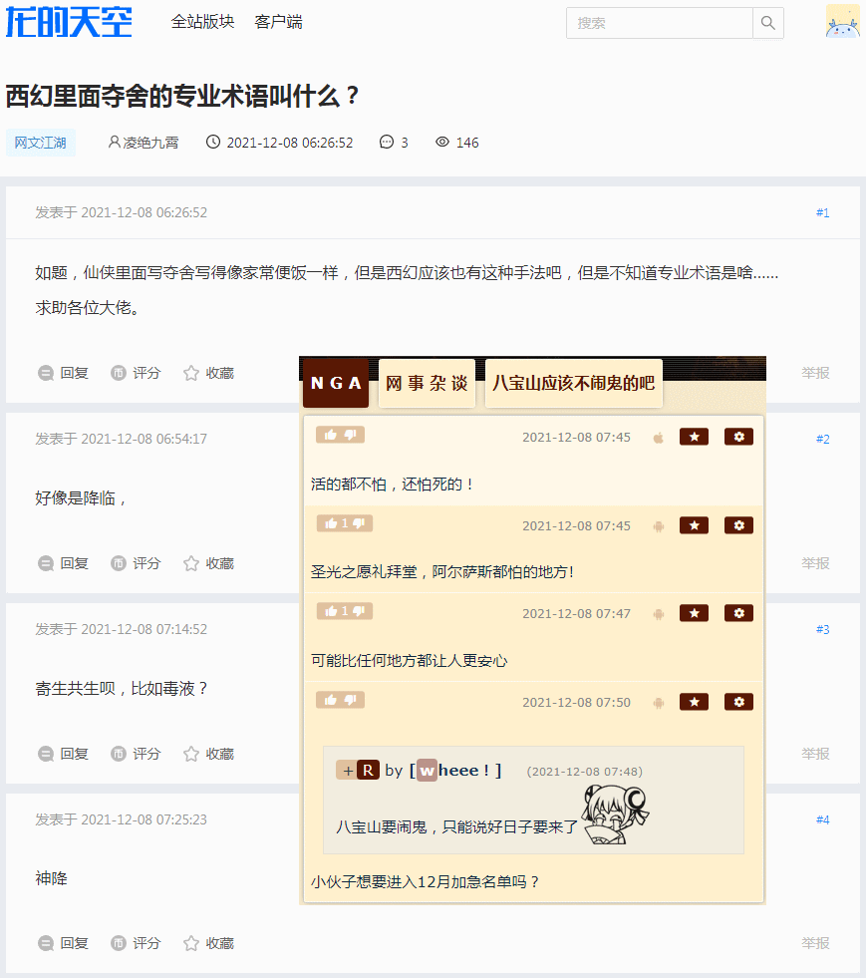Toggle thumbs-up on the 07:45 圣光之愿礼拜堂 reply
The width and height of the screenshot is (866, 978).
point(331,522)
